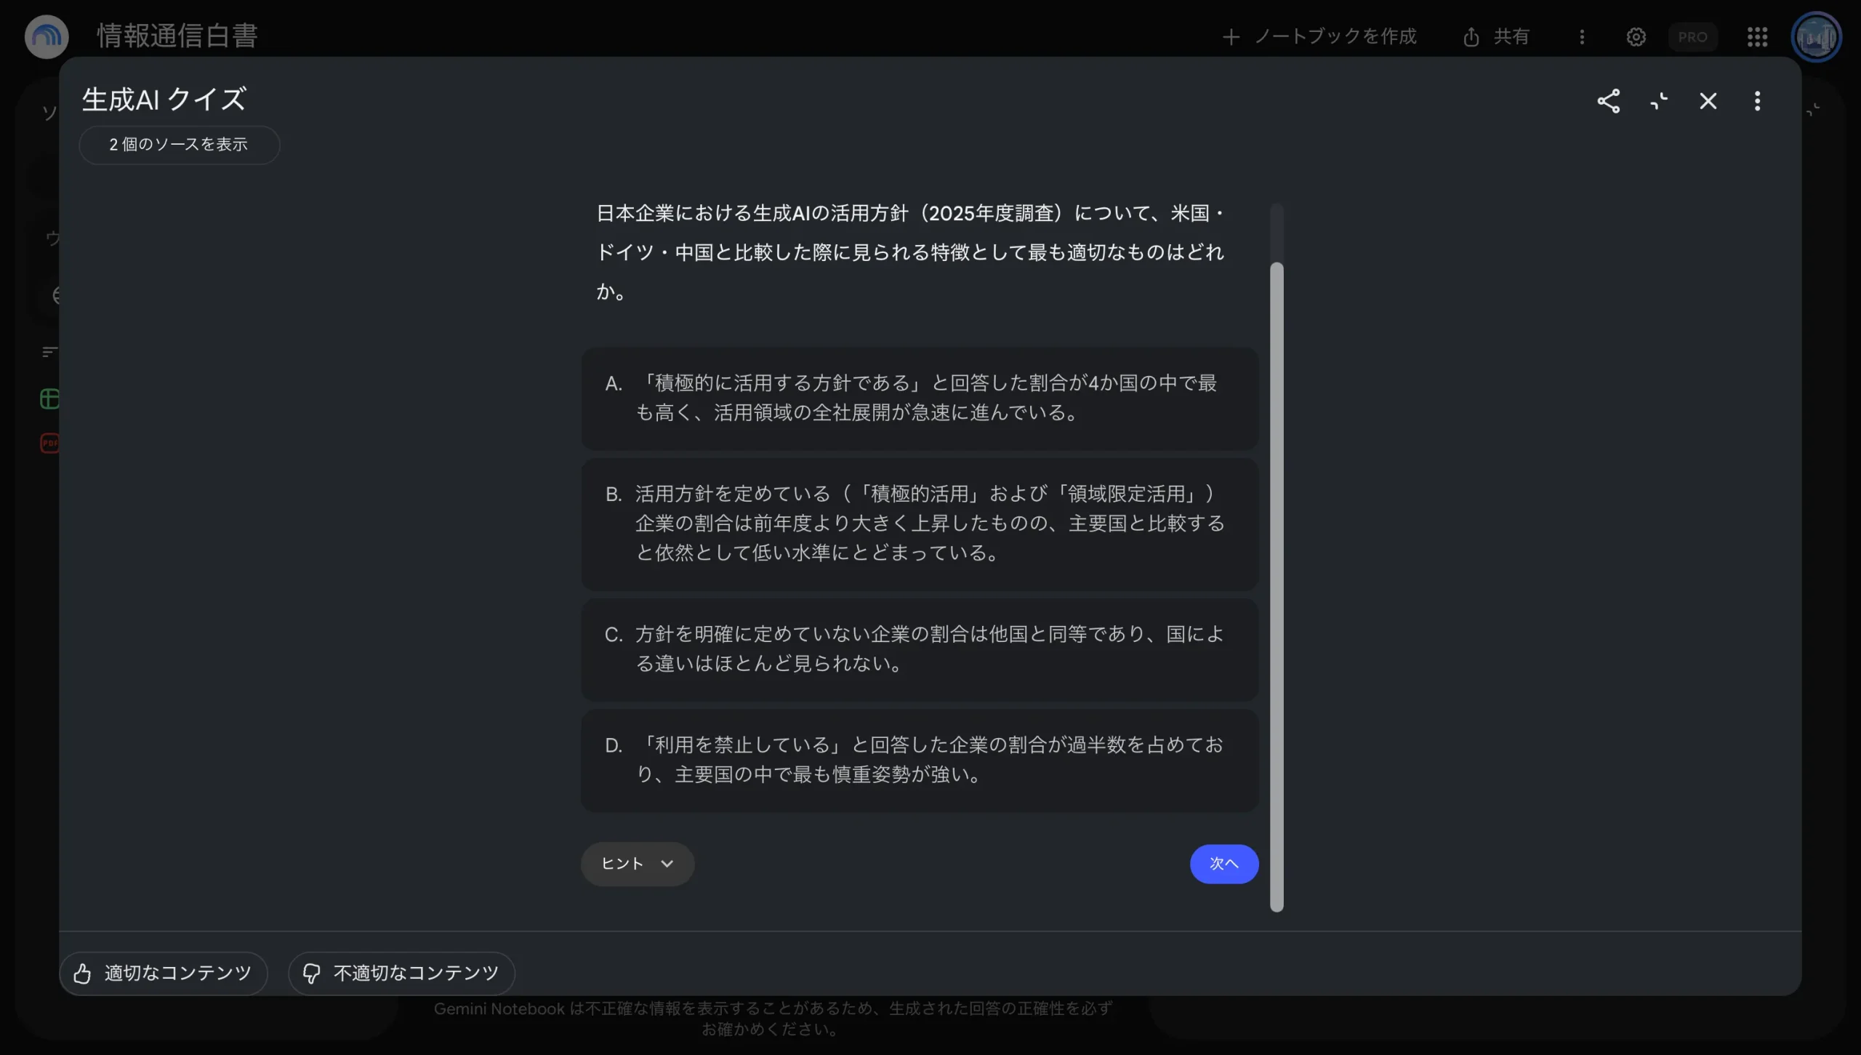The height and width of the screenshot is (1055, 1861).
Task: Click the 情報通信白書 notebook title
Action: (x=177, y=36)
